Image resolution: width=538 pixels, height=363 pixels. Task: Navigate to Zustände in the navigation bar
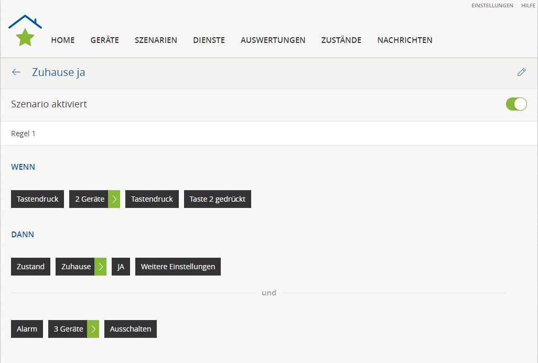[341, 40]
